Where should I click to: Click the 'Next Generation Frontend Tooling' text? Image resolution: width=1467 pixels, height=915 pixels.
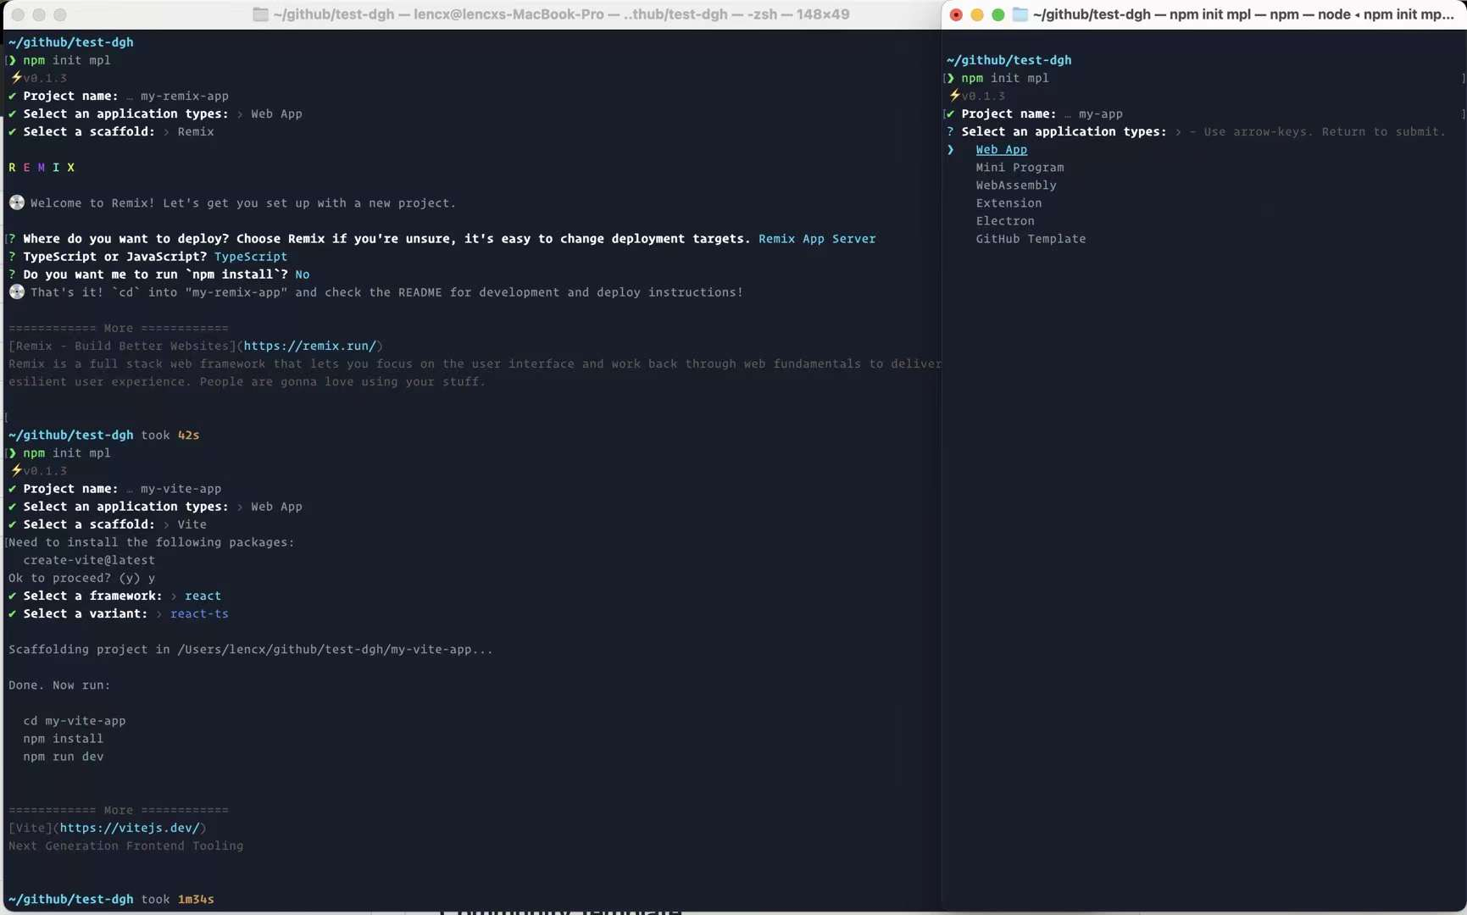(125, 846)
